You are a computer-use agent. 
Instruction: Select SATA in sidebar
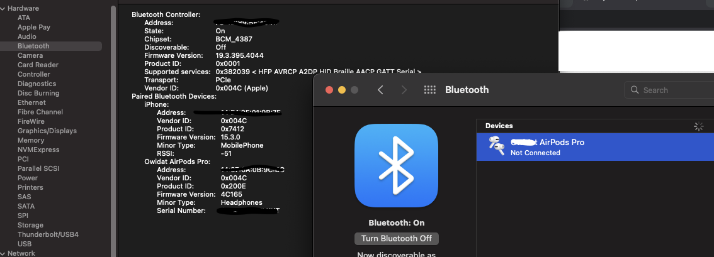coord(26,206)
